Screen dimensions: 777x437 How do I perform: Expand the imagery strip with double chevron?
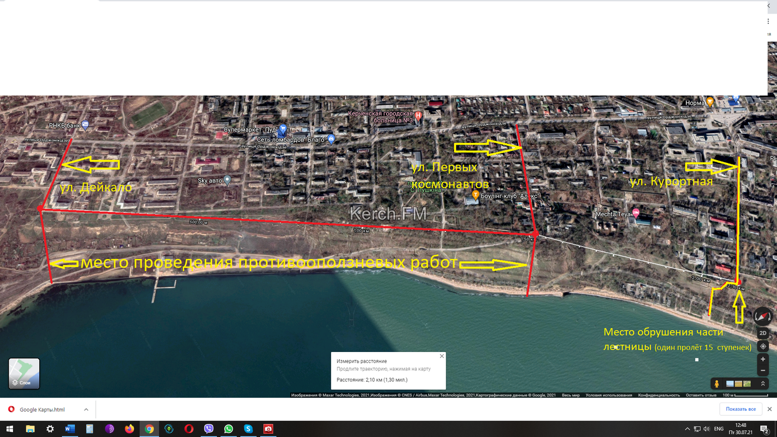762,384
